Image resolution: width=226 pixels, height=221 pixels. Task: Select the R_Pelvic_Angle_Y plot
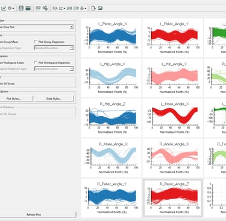111,198
